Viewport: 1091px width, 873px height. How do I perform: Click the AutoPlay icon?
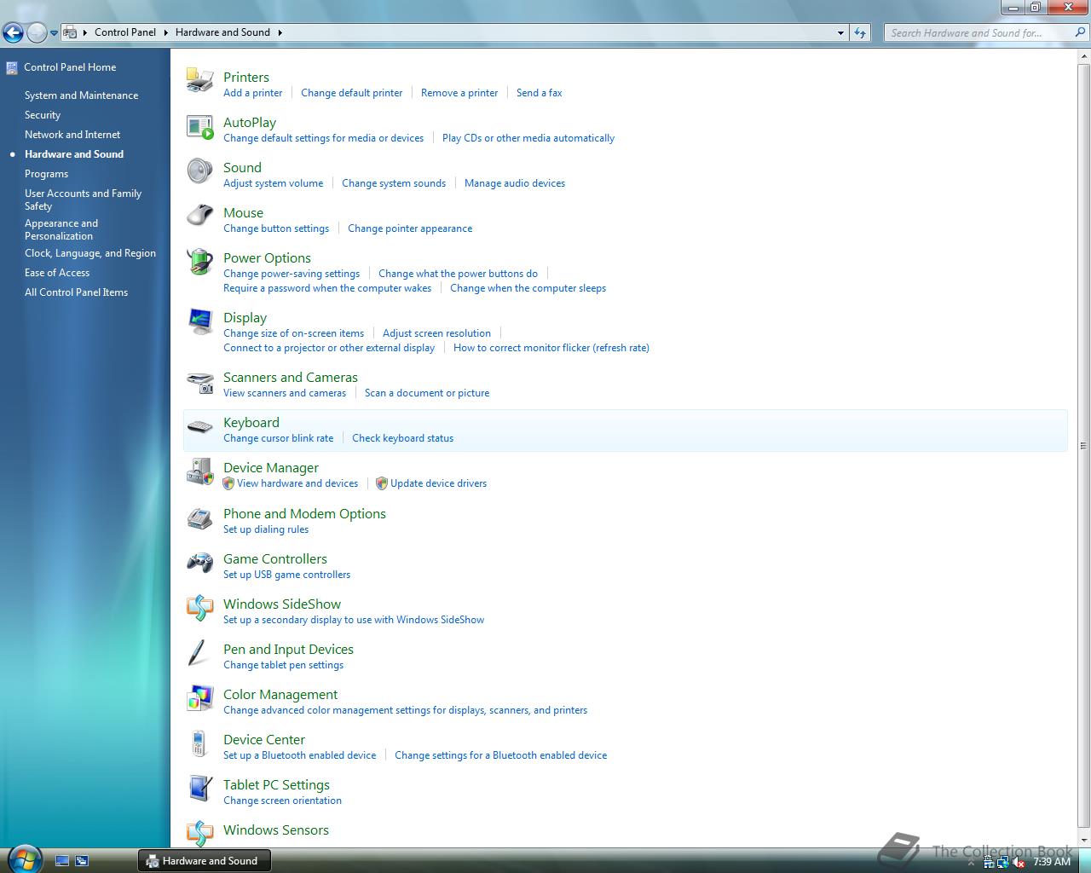(x=199, y=126)
